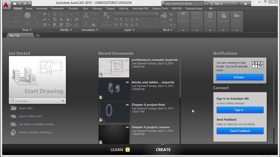Open the Express Tools ribbon tab
Viewport: 280px width, 157px height.
click(160, 8)
